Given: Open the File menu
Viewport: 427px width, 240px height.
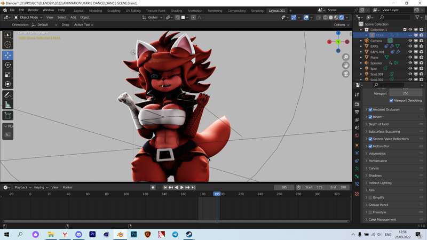Looking at the screenshot, I should pos(12,10).
